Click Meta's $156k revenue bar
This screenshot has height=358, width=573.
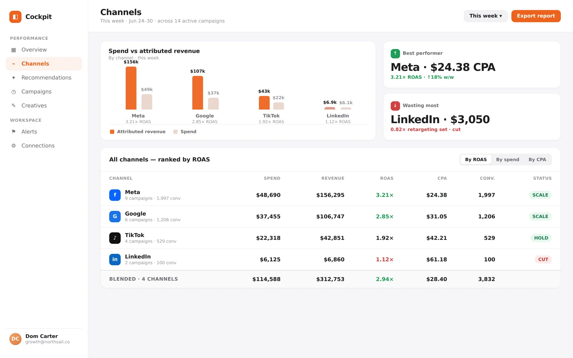pyautogui.click(x=131, y=88)
